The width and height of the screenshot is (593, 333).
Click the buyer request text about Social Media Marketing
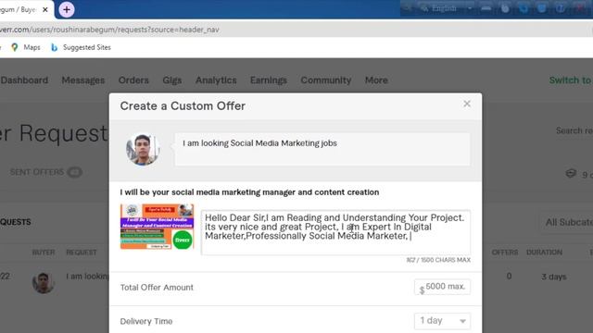click(259, 143)
